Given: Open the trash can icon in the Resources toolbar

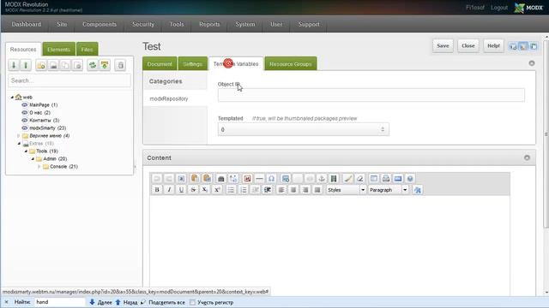Looking at the screenshot, I should (x=120, y=65).
